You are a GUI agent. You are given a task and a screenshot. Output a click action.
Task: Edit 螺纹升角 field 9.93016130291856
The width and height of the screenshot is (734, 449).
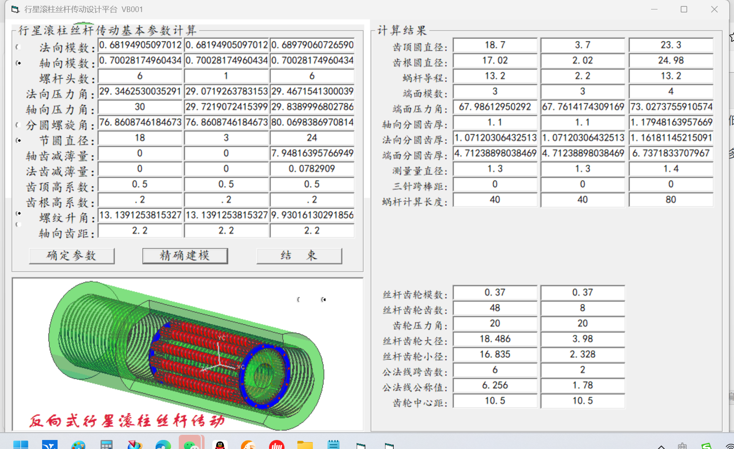312,215
